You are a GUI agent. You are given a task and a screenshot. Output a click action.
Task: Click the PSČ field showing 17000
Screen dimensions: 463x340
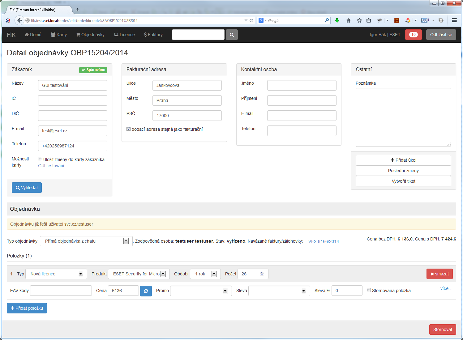point(187,116)
